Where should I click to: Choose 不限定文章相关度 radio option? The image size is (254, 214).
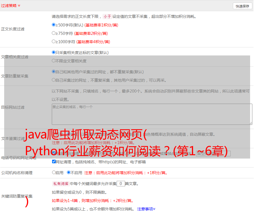coord(53,61)
